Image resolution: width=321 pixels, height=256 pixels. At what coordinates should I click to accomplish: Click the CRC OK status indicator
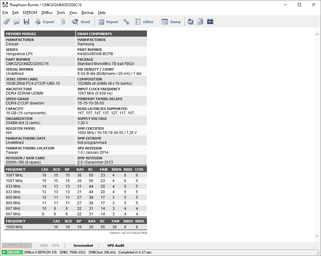click(x=12, y=252)
